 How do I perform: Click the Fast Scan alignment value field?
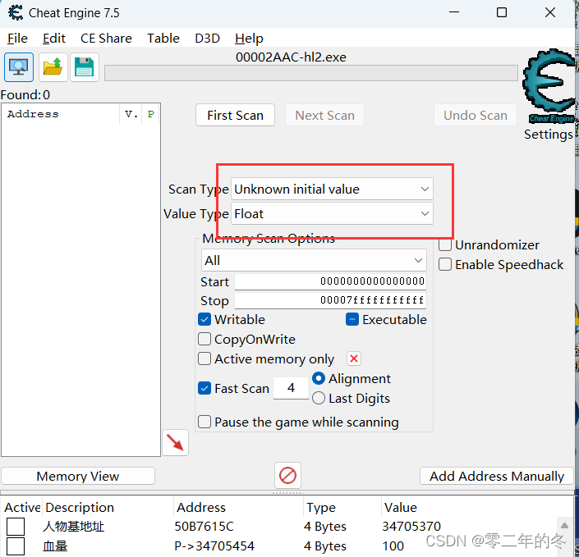291,388
